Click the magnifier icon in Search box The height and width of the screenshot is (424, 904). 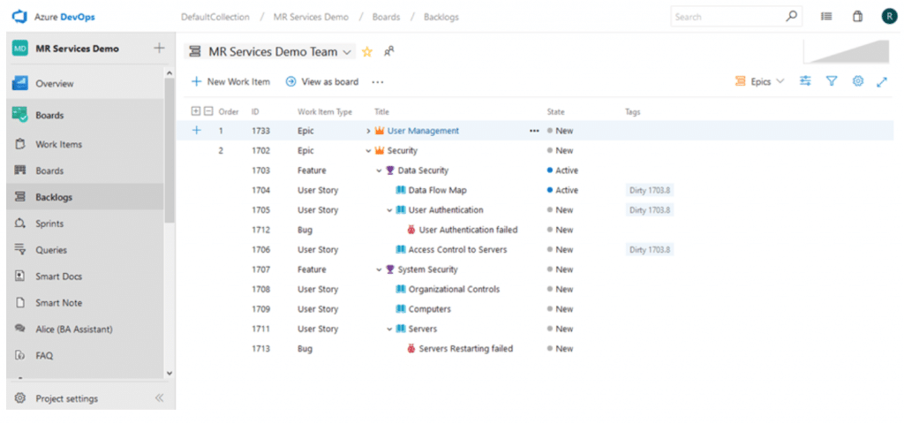791,17
